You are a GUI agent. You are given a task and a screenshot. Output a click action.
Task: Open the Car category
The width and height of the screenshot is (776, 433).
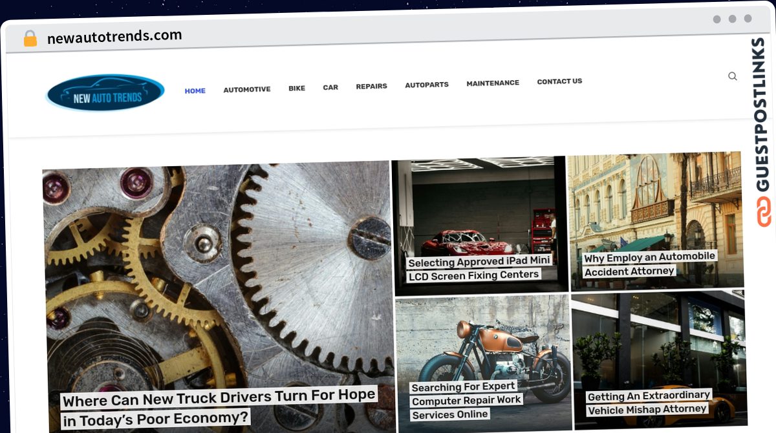(330, 87)
